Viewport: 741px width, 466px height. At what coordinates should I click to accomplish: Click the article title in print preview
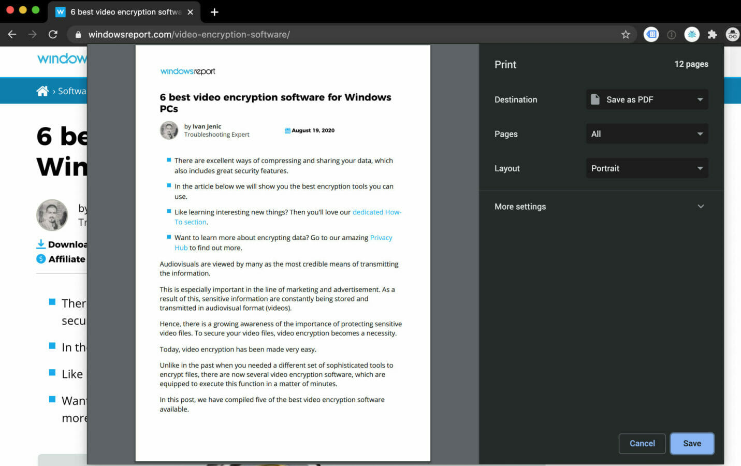[275, 103]
